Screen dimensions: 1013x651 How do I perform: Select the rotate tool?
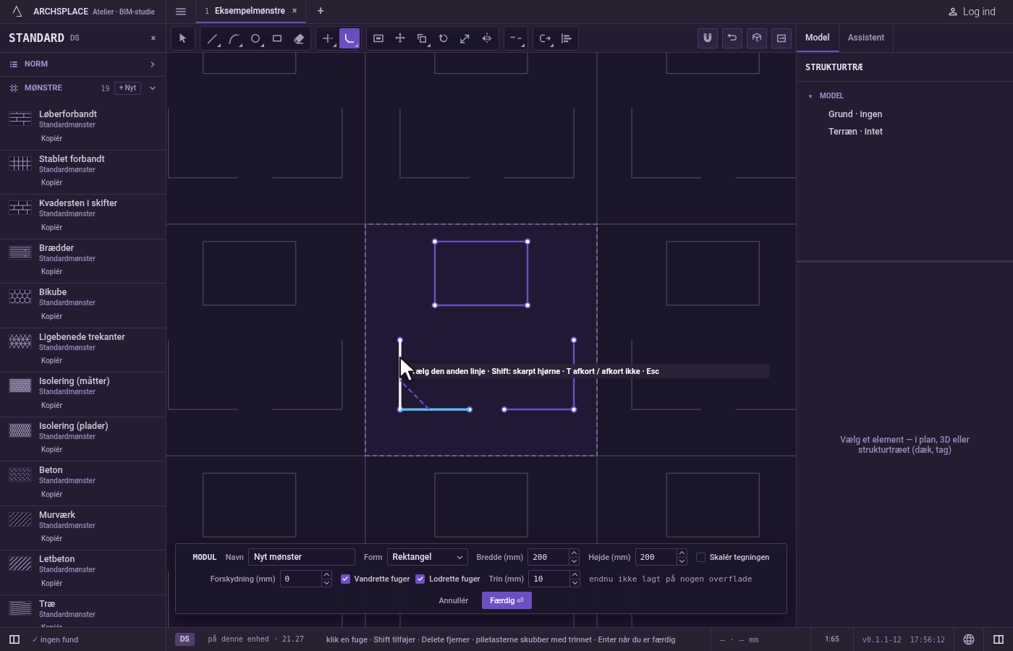click(x=444, y=38)
